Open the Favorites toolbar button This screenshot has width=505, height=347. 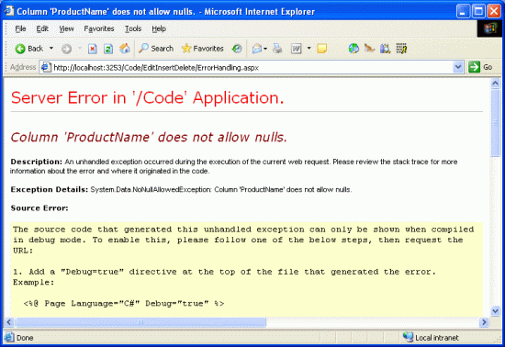[x=202, y=49]
